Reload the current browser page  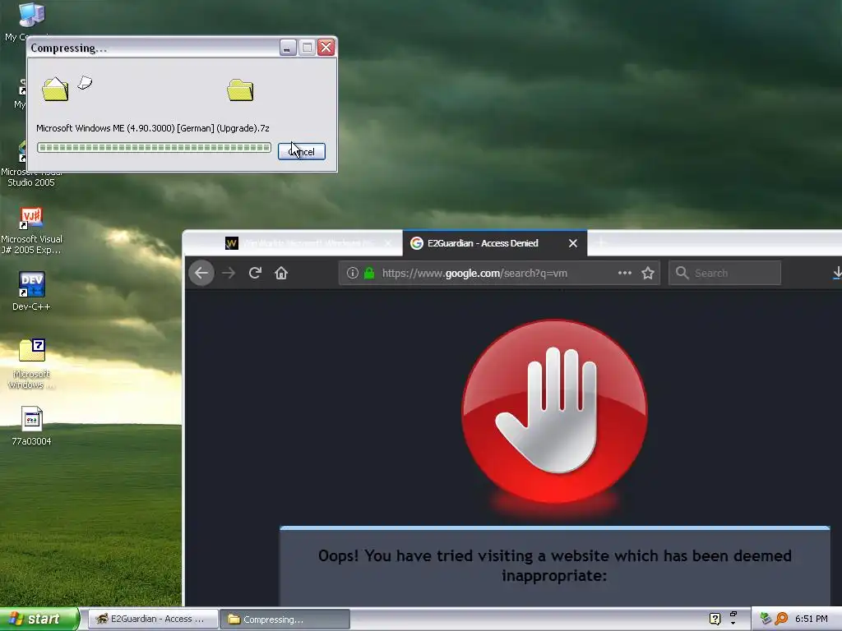point(255,273)
